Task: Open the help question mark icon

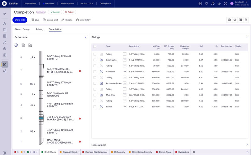Action: 226,3
